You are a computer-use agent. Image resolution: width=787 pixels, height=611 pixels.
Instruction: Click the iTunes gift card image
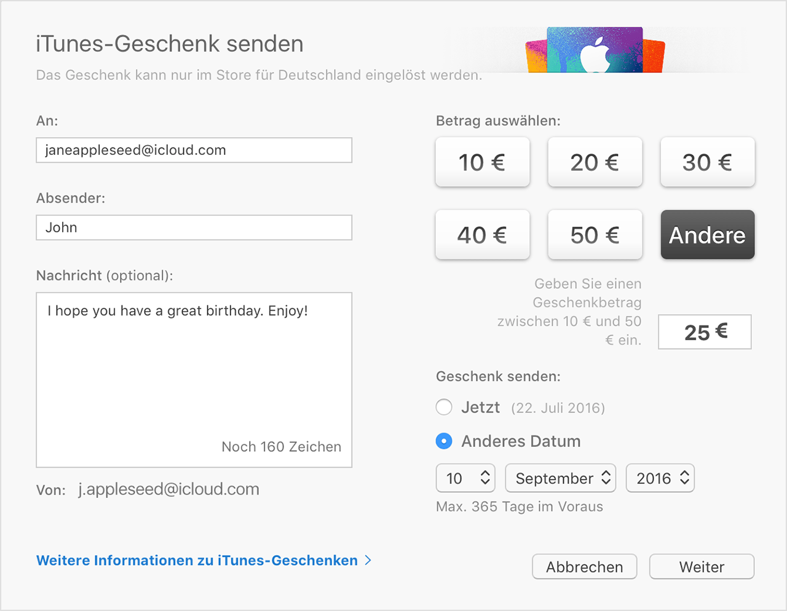(595, 50)
